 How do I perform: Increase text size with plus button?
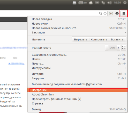pos(118,48)
